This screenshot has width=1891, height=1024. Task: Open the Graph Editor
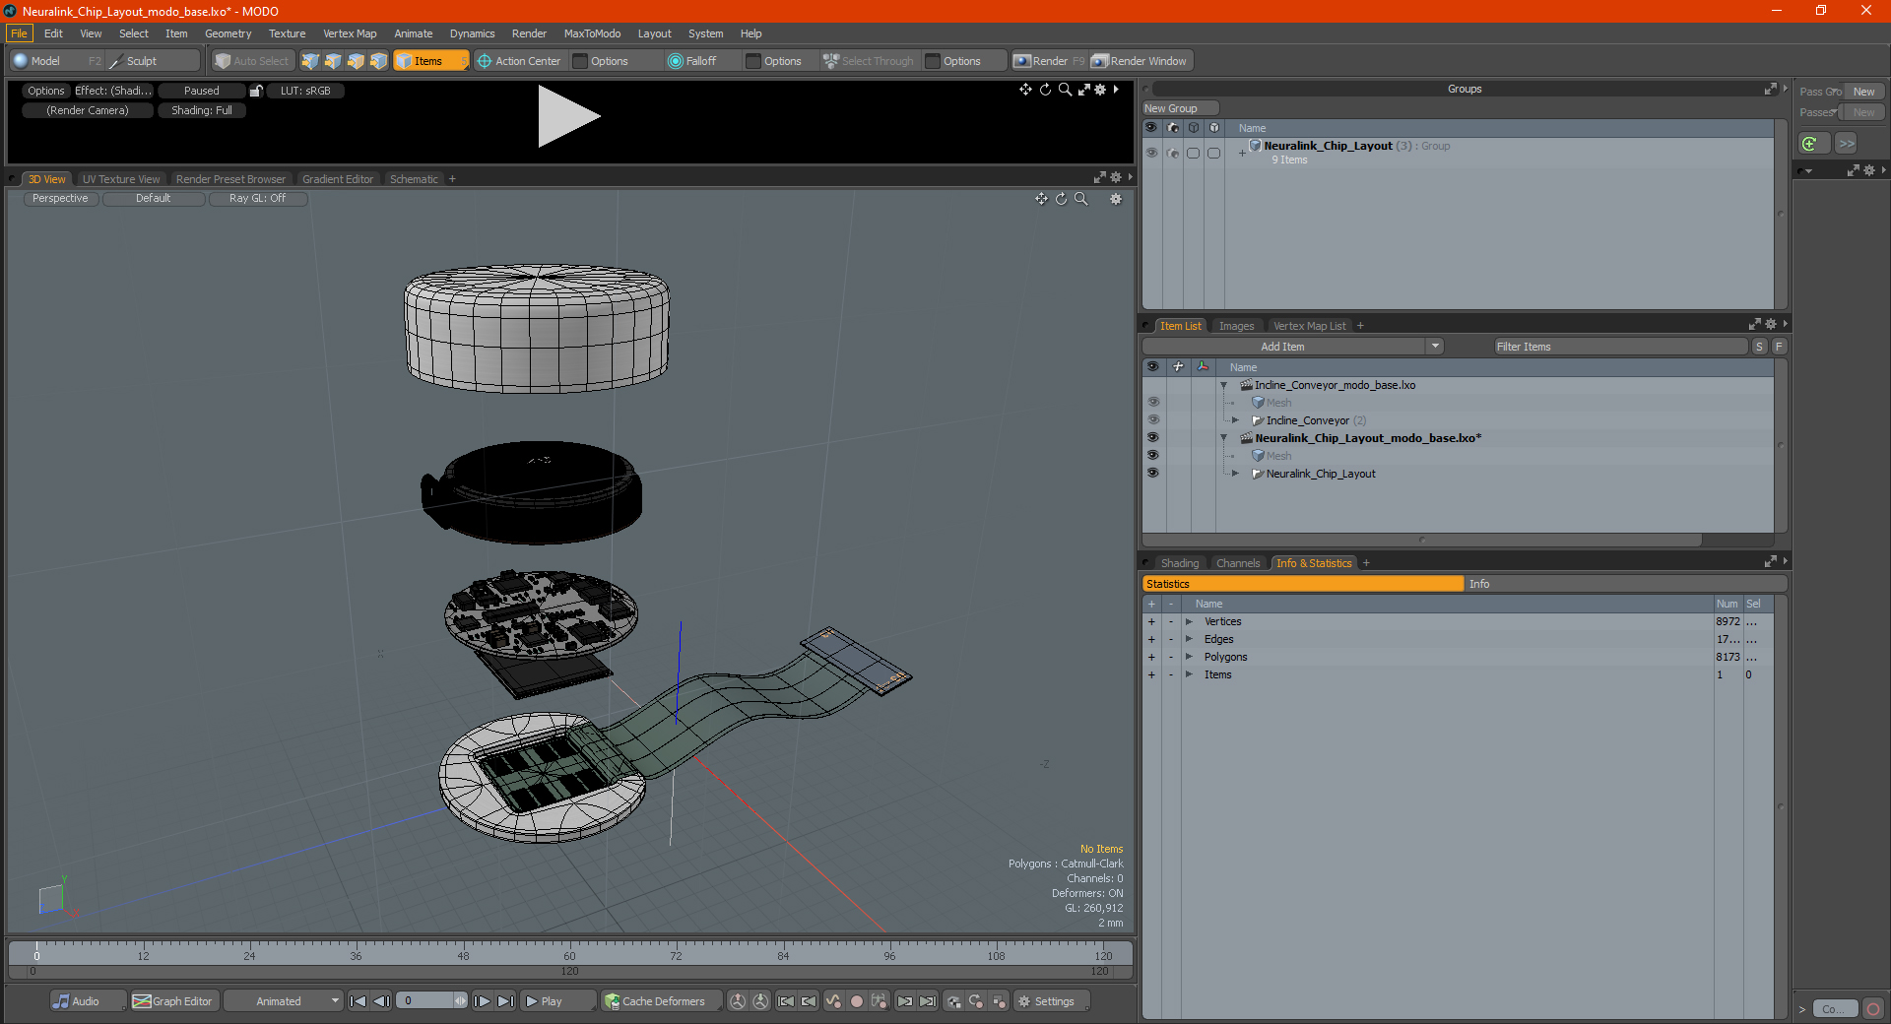click(x=173, y=1001)
